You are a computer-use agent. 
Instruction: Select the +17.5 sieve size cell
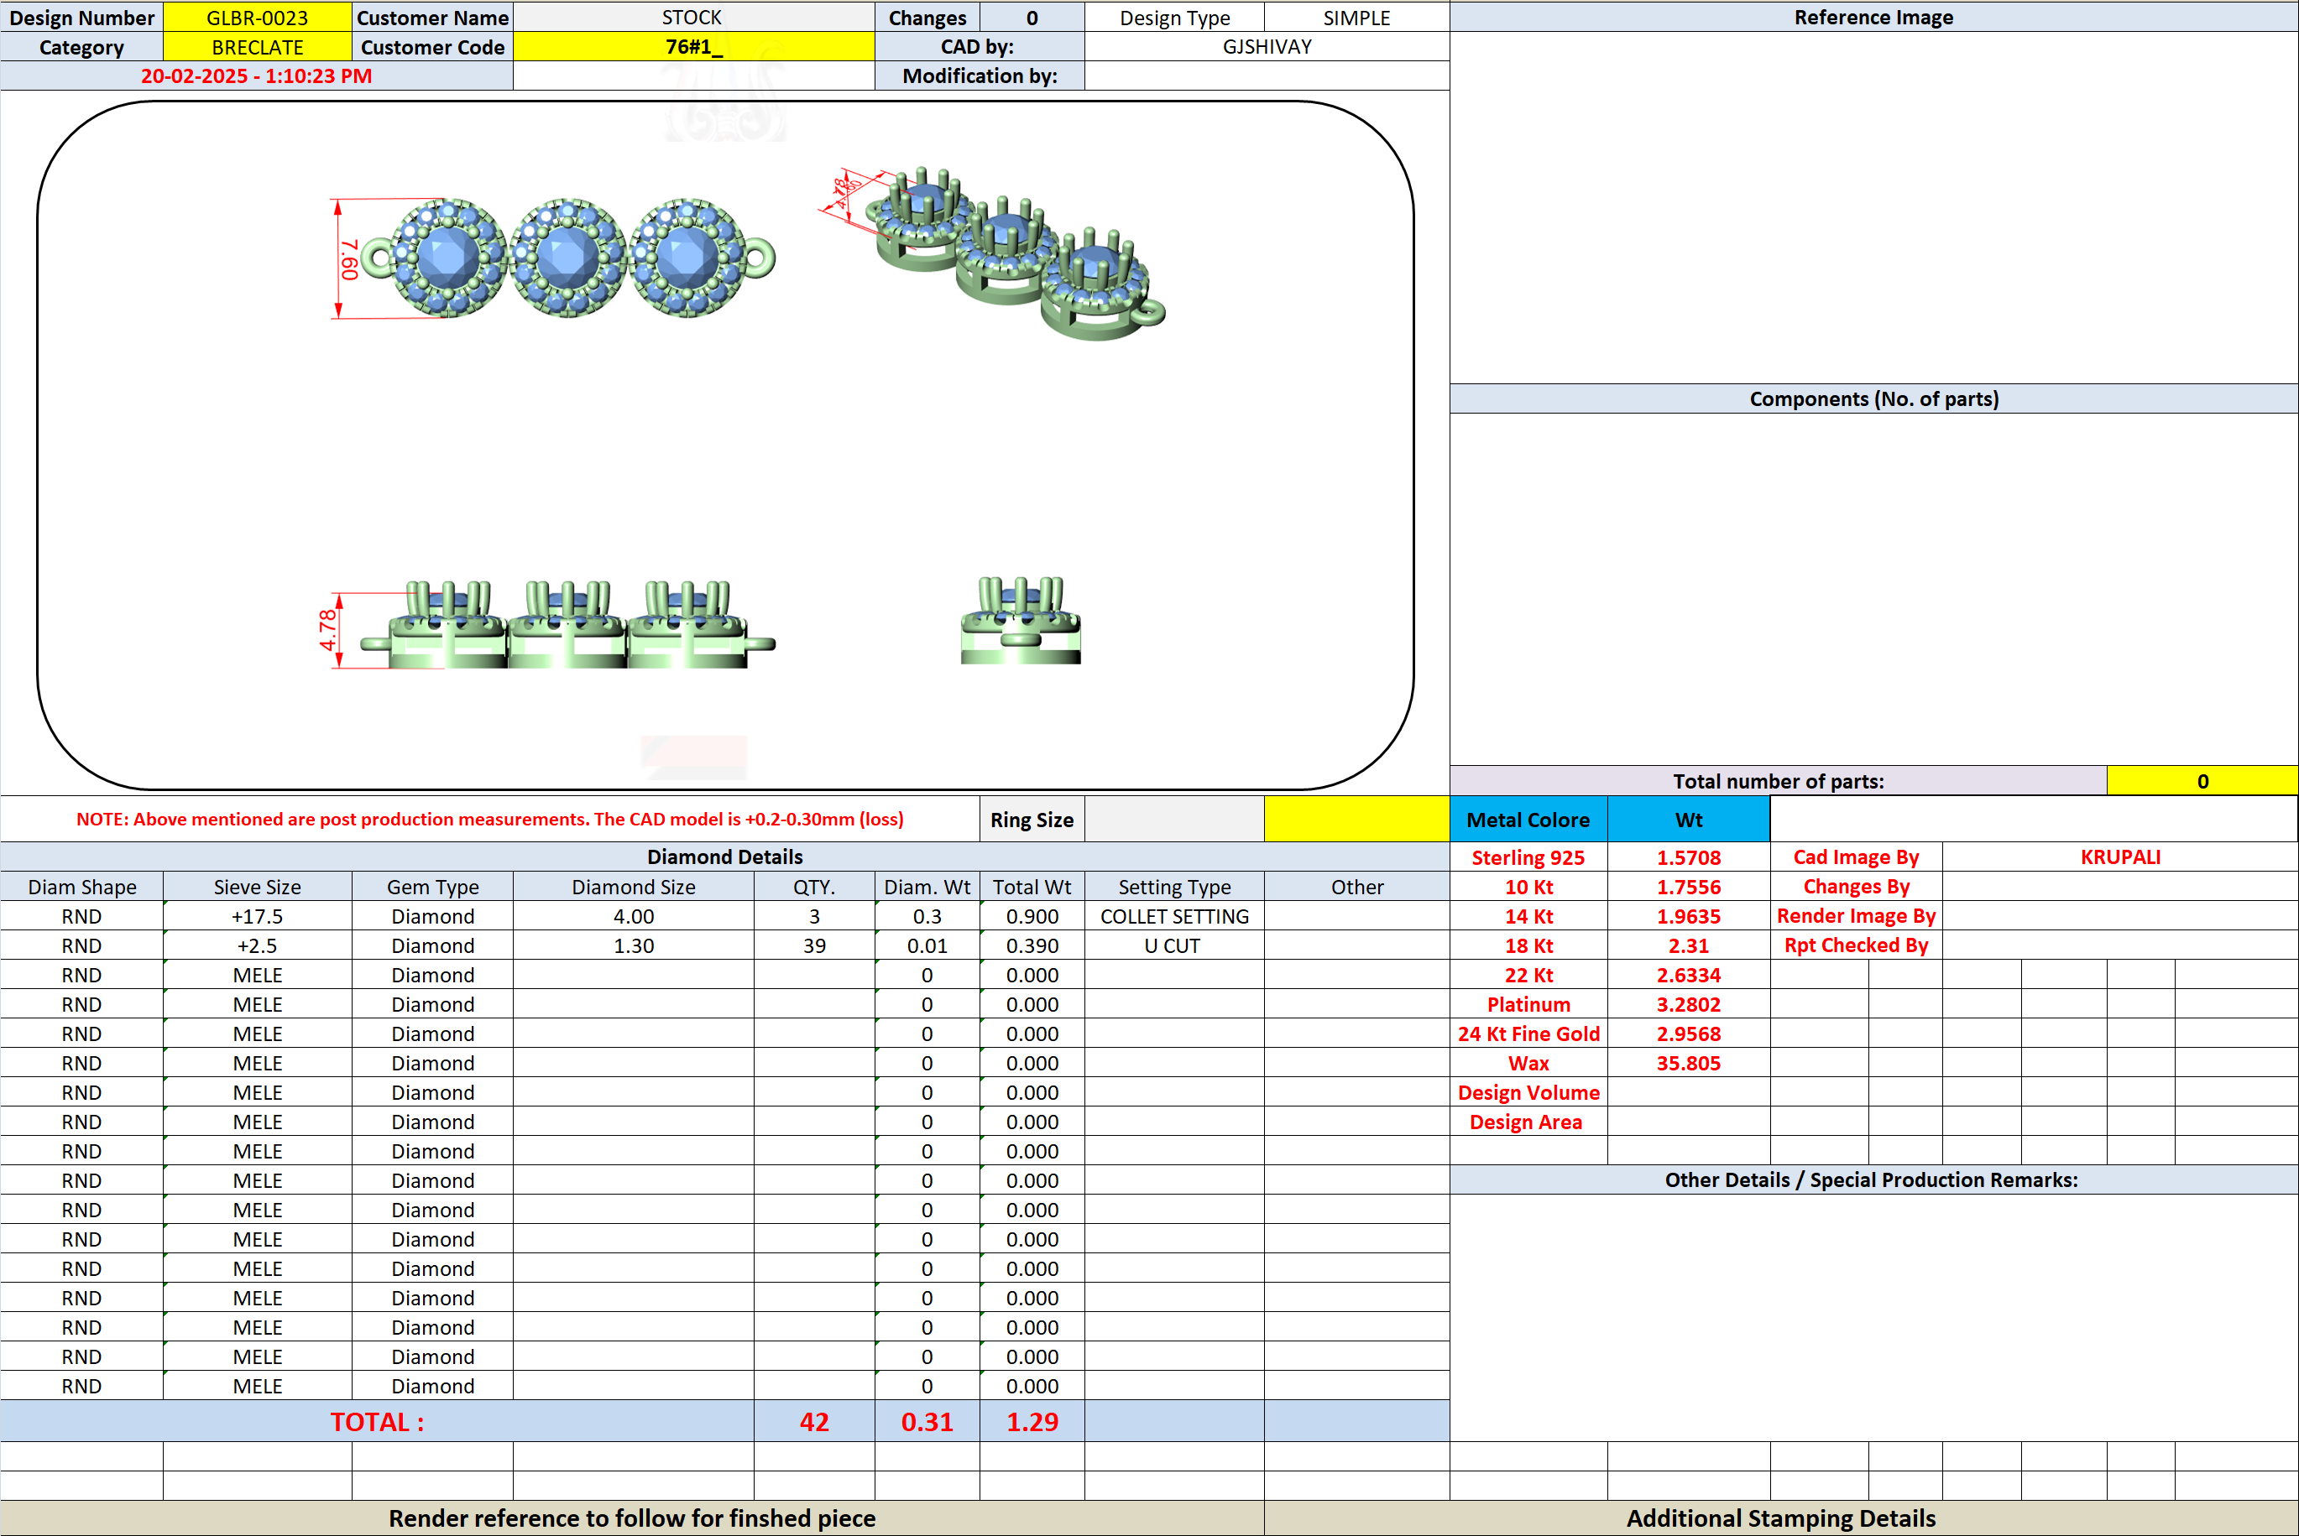(x=257, y=916)
